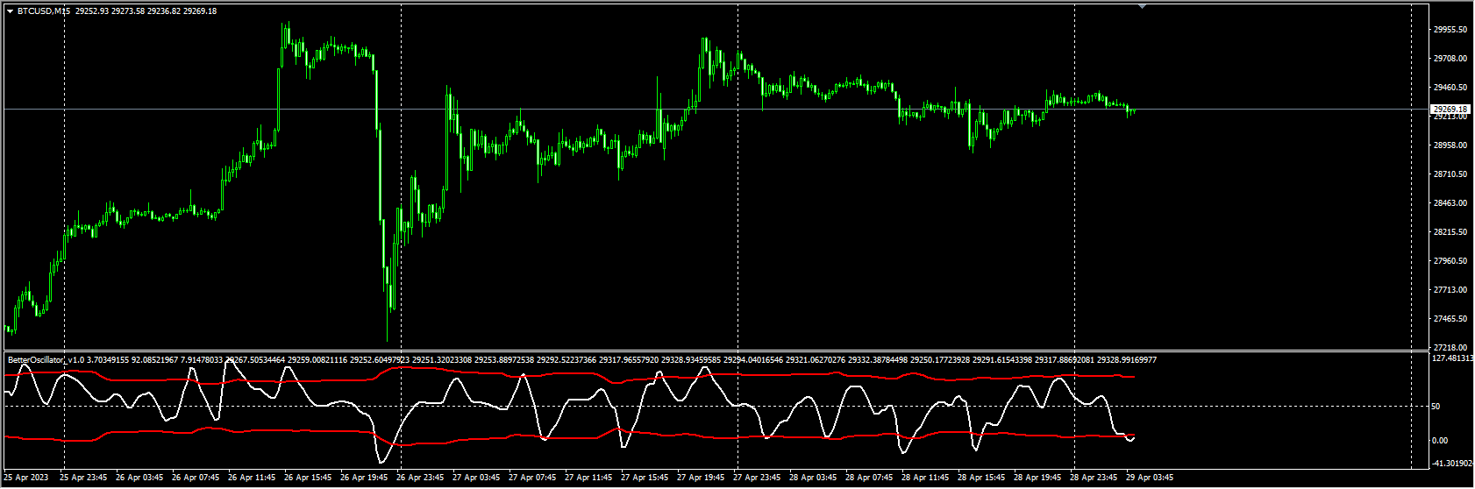
Task: Click the 28 Apr 11:45 time label
Action: [925, 478]
